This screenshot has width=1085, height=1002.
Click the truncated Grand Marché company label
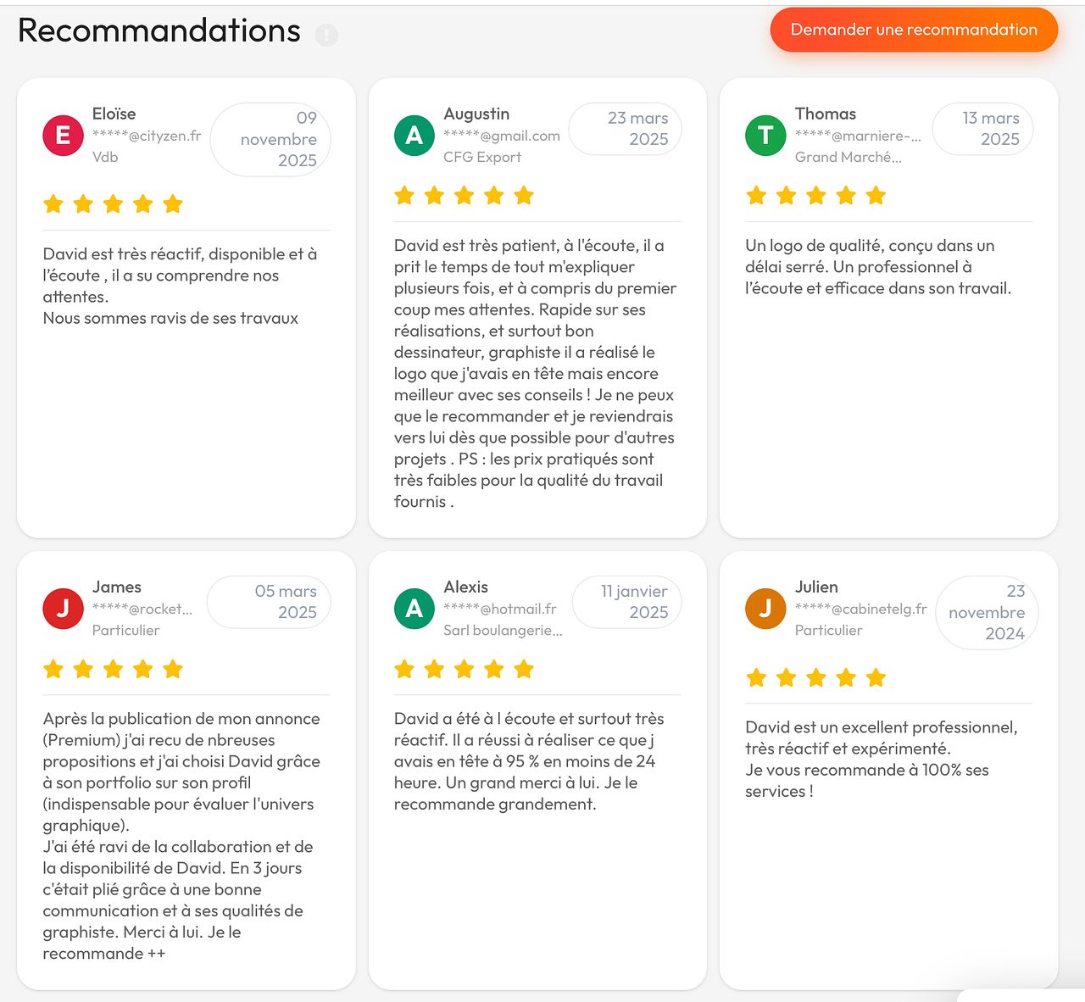tap(848, 157)
